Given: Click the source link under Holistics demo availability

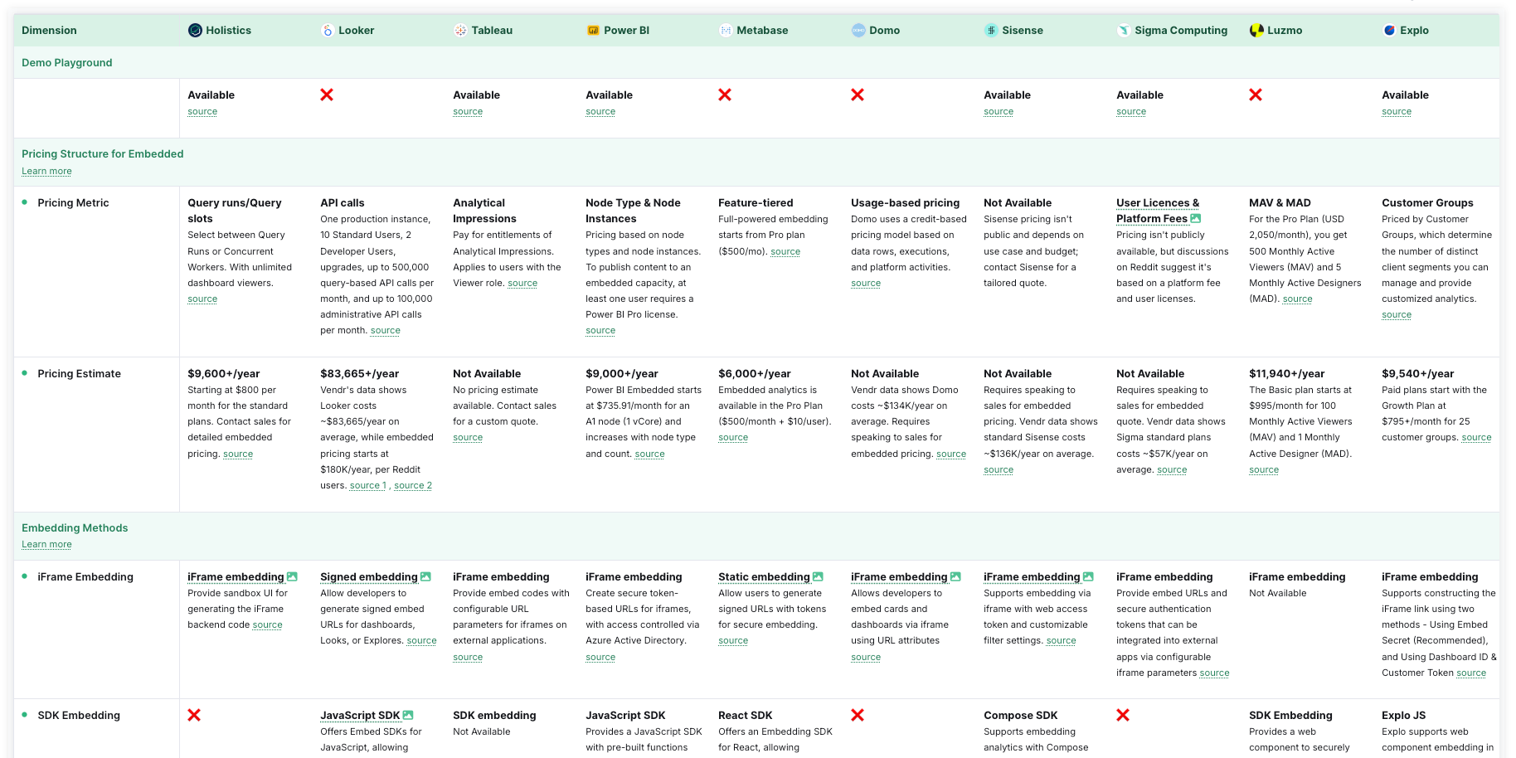Looking at the screenshot, I should (x=202, y=111).
